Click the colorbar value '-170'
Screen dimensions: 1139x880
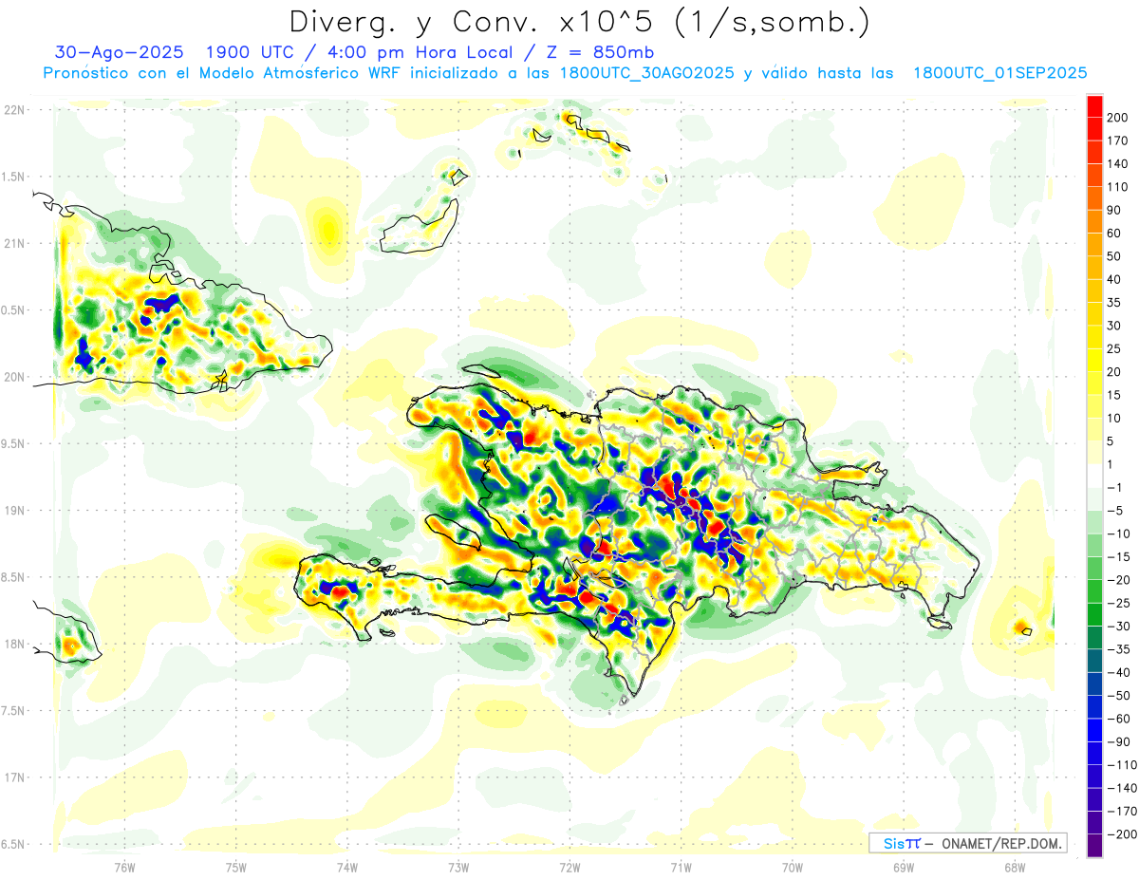tap(1120, 811)
